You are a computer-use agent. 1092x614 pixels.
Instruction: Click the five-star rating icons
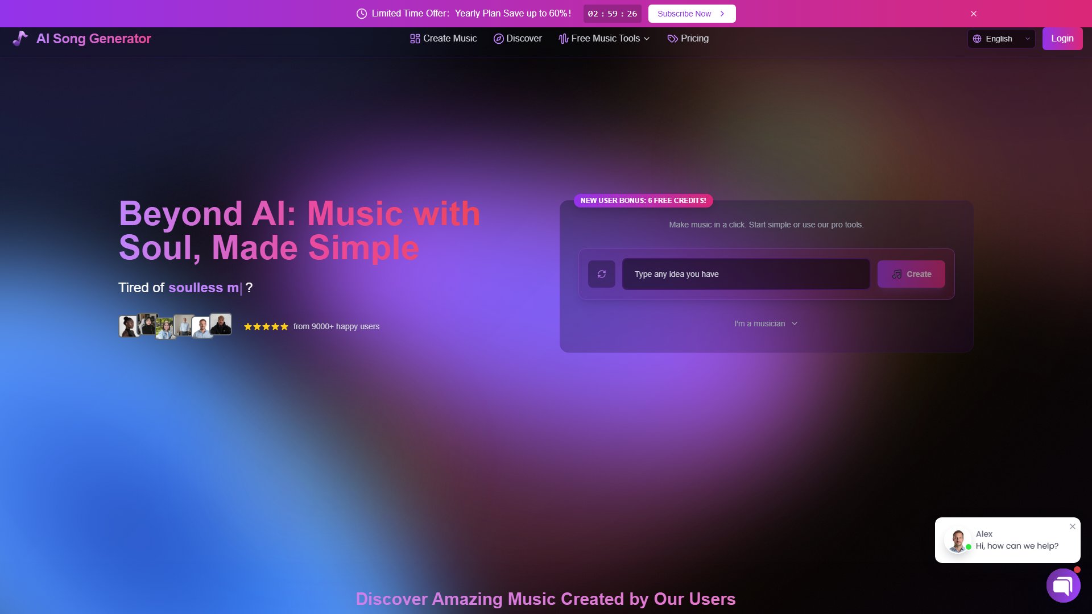[x=266, y=326]
